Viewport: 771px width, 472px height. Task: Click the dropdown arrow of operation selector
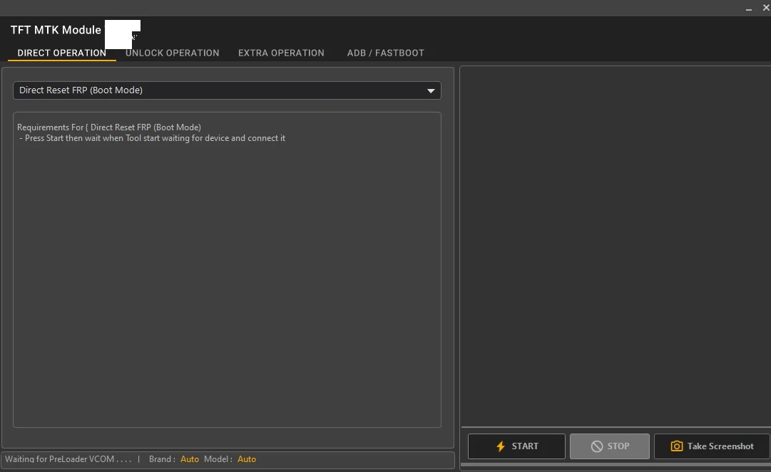[431, 91]
